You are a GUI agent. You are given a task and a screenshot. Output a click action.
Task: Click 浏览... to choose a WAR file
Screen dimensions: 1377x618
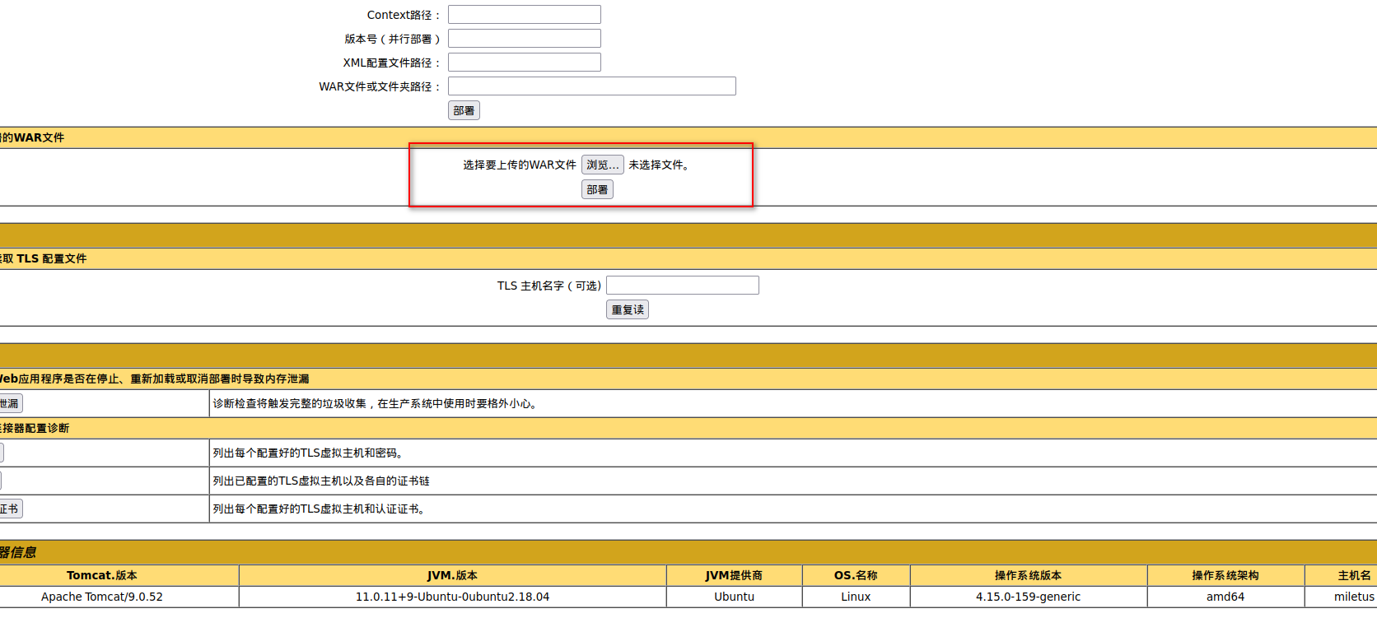(602, 165)
